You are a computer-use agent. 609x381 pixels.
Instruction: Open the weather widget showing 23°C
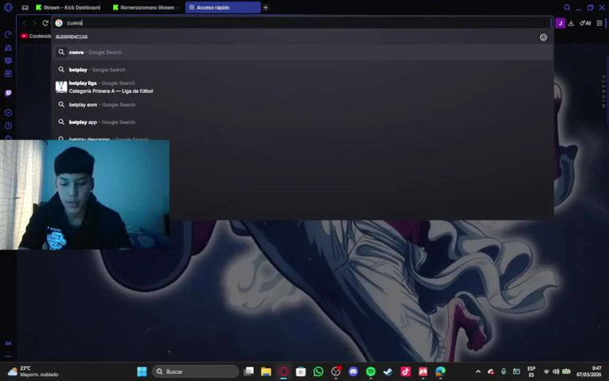[x=33, y=371]
